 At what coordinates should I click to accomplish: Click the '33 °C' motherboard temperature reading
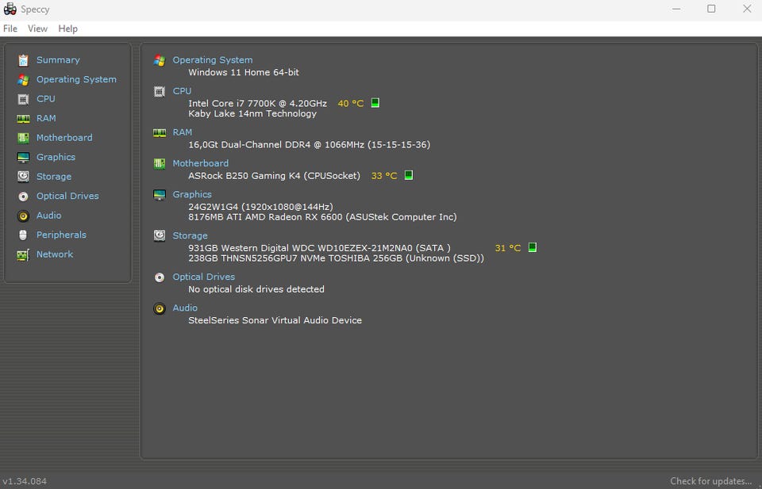pos(384,176)
